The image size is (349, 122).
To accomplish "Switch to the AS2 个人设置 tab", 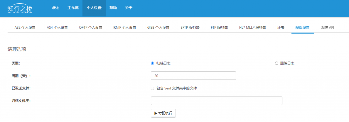I will coord(25,28).
